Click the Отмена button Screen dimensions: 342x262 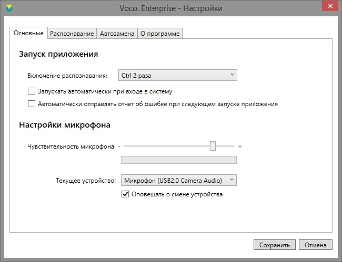[x=316, y=245]
